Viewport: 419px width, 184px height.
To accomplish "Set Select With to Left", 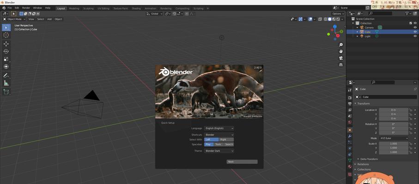I will (212, 139).
